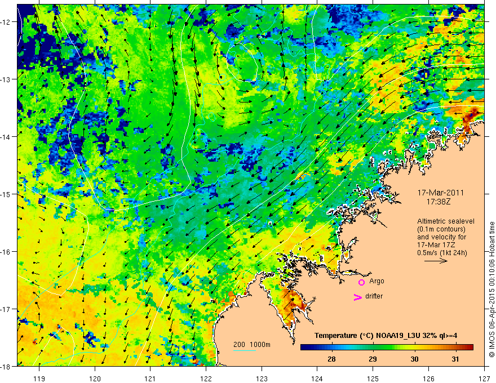Select the time text 17:38Z
This screenshot has height=383, width=496.
tap(438, 202)
